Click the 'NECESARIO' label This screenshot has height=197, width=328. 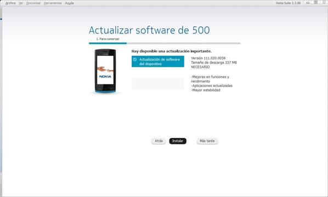[x=200, y=67]
